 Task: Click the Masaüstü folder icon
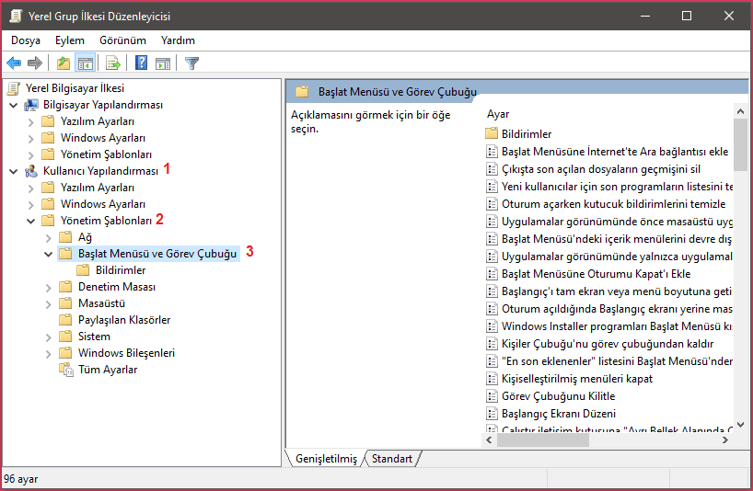click(65, 303)
